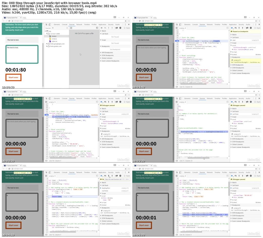
Task: Uncheck script.js:53 breakpoint in 00:02:30 frame
Action: point(102,134)
